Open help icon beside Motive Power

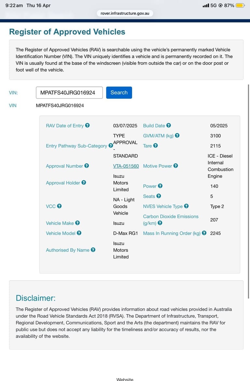point(176,166)
